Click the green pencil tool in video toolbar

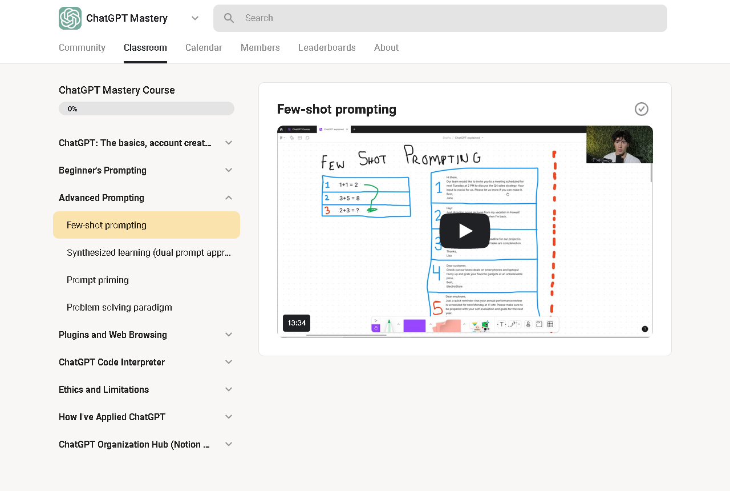click(x=388, y=325)
